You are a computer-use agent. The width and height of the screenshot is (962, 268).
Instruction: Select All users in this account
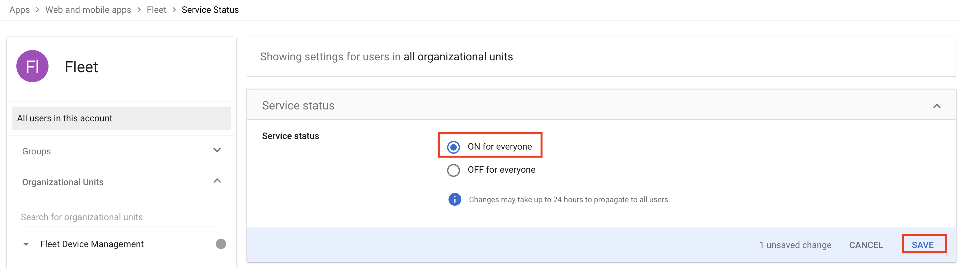64,118
